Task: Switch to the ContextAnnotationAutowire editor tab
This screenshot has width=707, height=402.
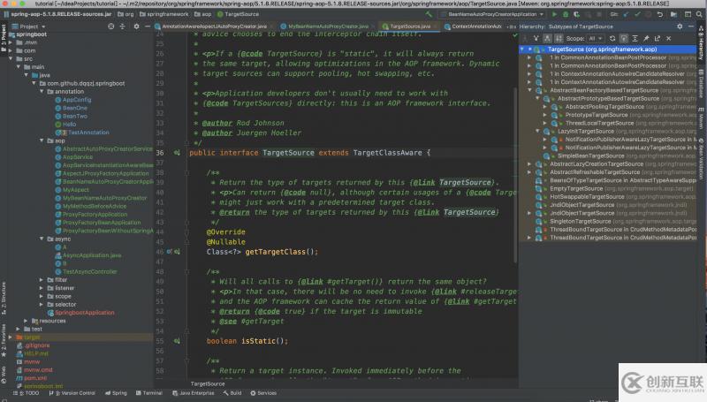Action: 476,27
